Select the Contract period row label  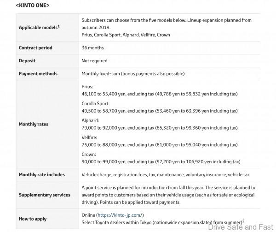tap(35, 48)
